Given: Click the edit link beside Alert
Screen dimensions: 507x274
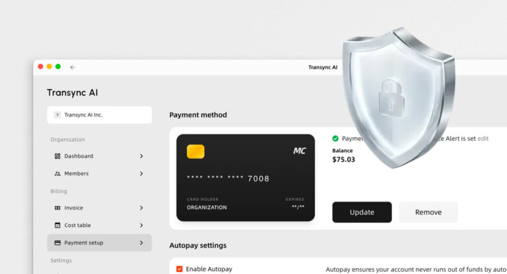Looking at the screenshot, I should (483, 139).
